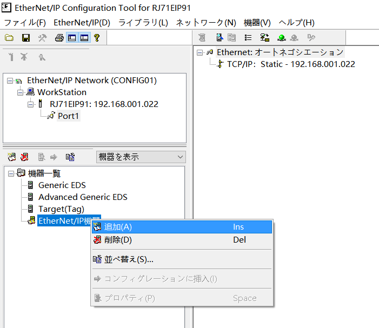Image resolution: width=379 pixels, height=328 pixels.
Task: Choose 追加(A) in the context menu
Action: click(182, 227)
